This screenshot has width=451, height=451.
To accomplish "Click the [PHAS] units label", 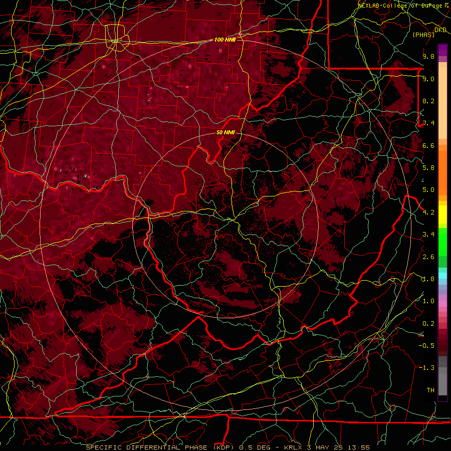I will [423, 35].
